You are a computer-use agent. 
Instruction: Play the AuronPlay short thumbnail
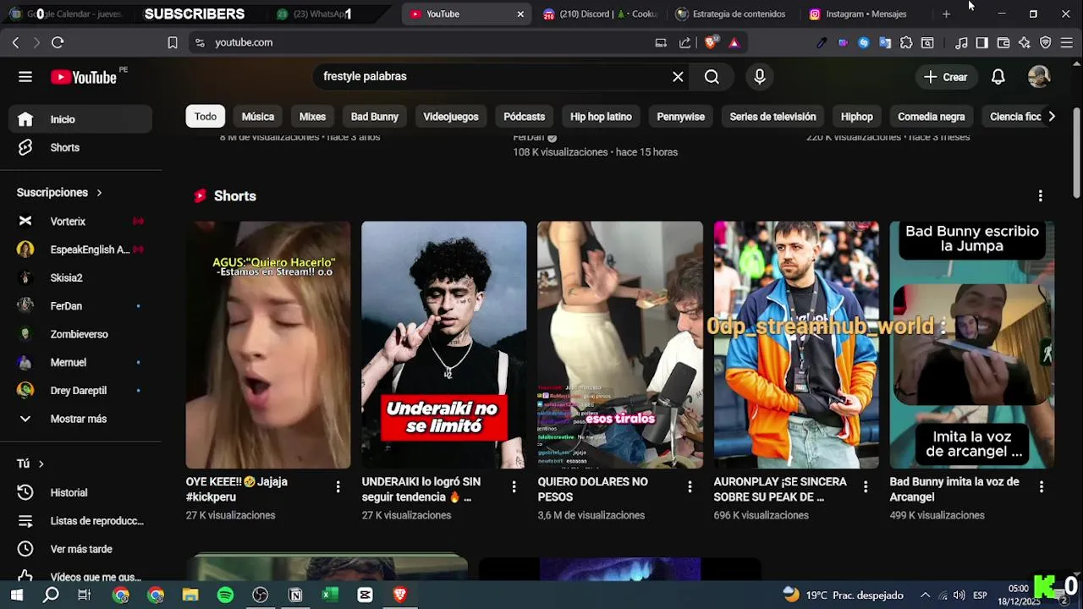tap(796, 345)
